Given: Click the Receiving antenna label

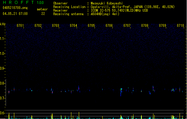Looking at the screenshot, I should 68,14.
